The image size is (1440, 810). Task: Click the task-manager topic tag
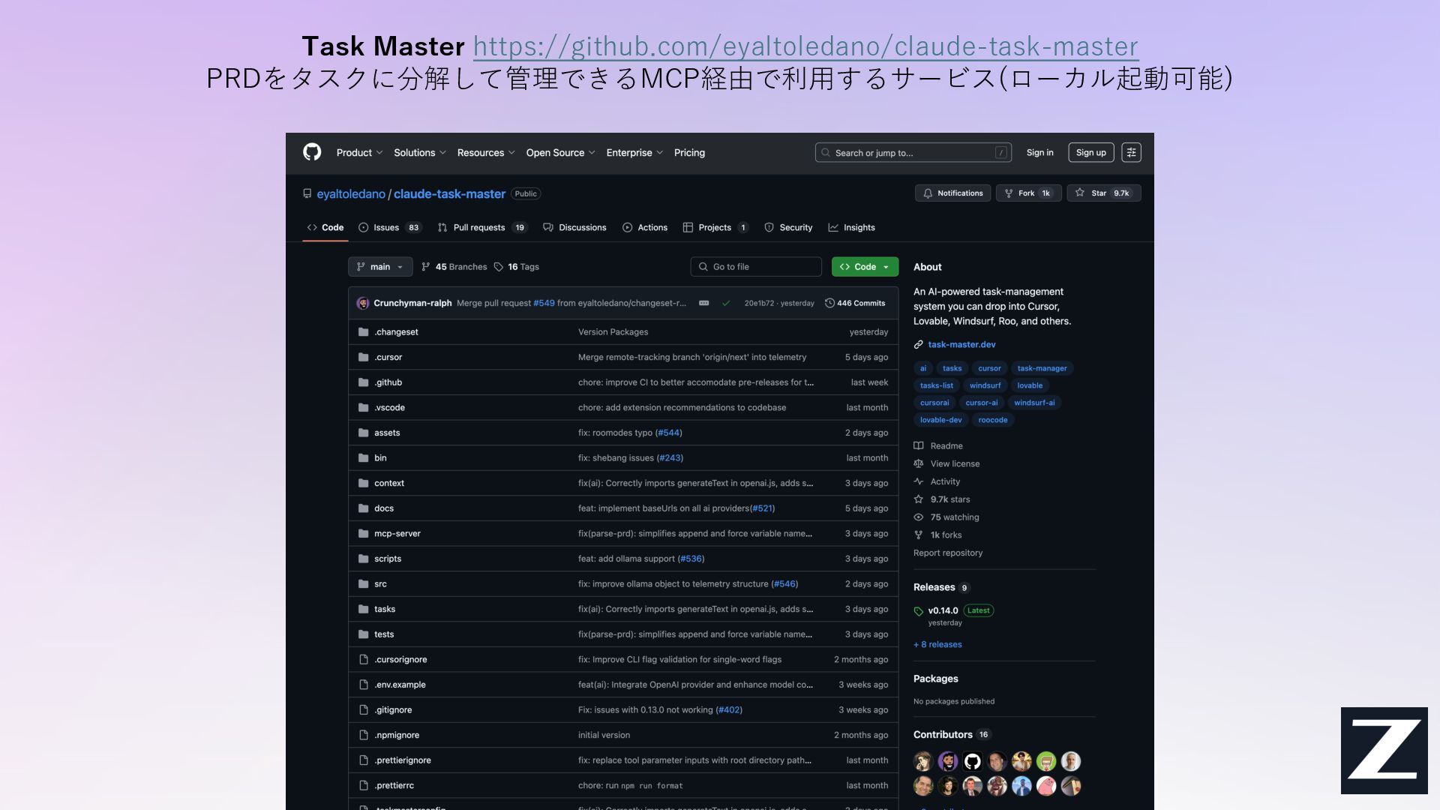tap(1042, 368)
